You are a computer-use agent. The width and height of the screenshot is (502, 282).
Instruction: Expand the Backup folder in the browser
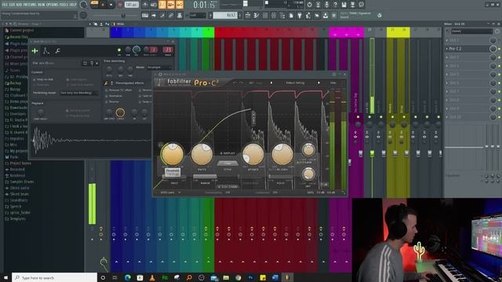13,83
